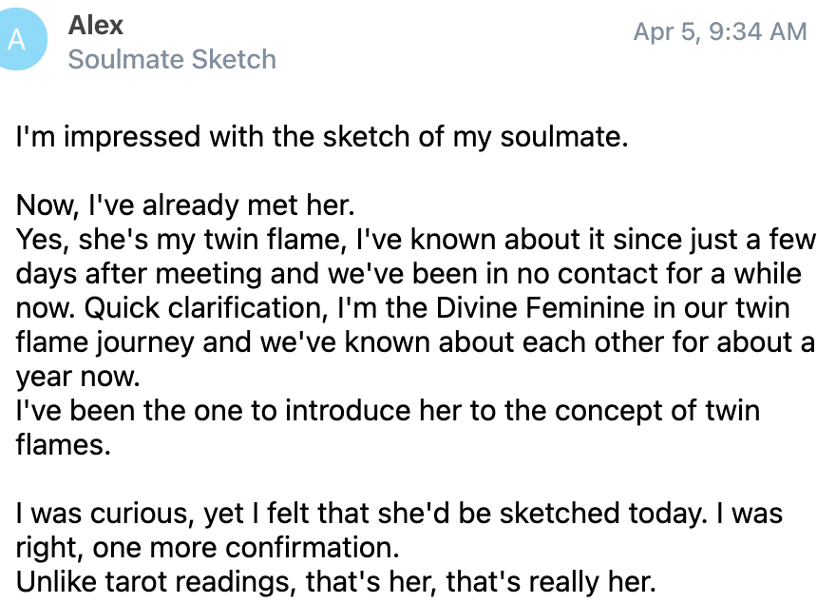This screenshot has width=817, height=603.
Task: Click the blue avatar with letter A
Action: 18,39
